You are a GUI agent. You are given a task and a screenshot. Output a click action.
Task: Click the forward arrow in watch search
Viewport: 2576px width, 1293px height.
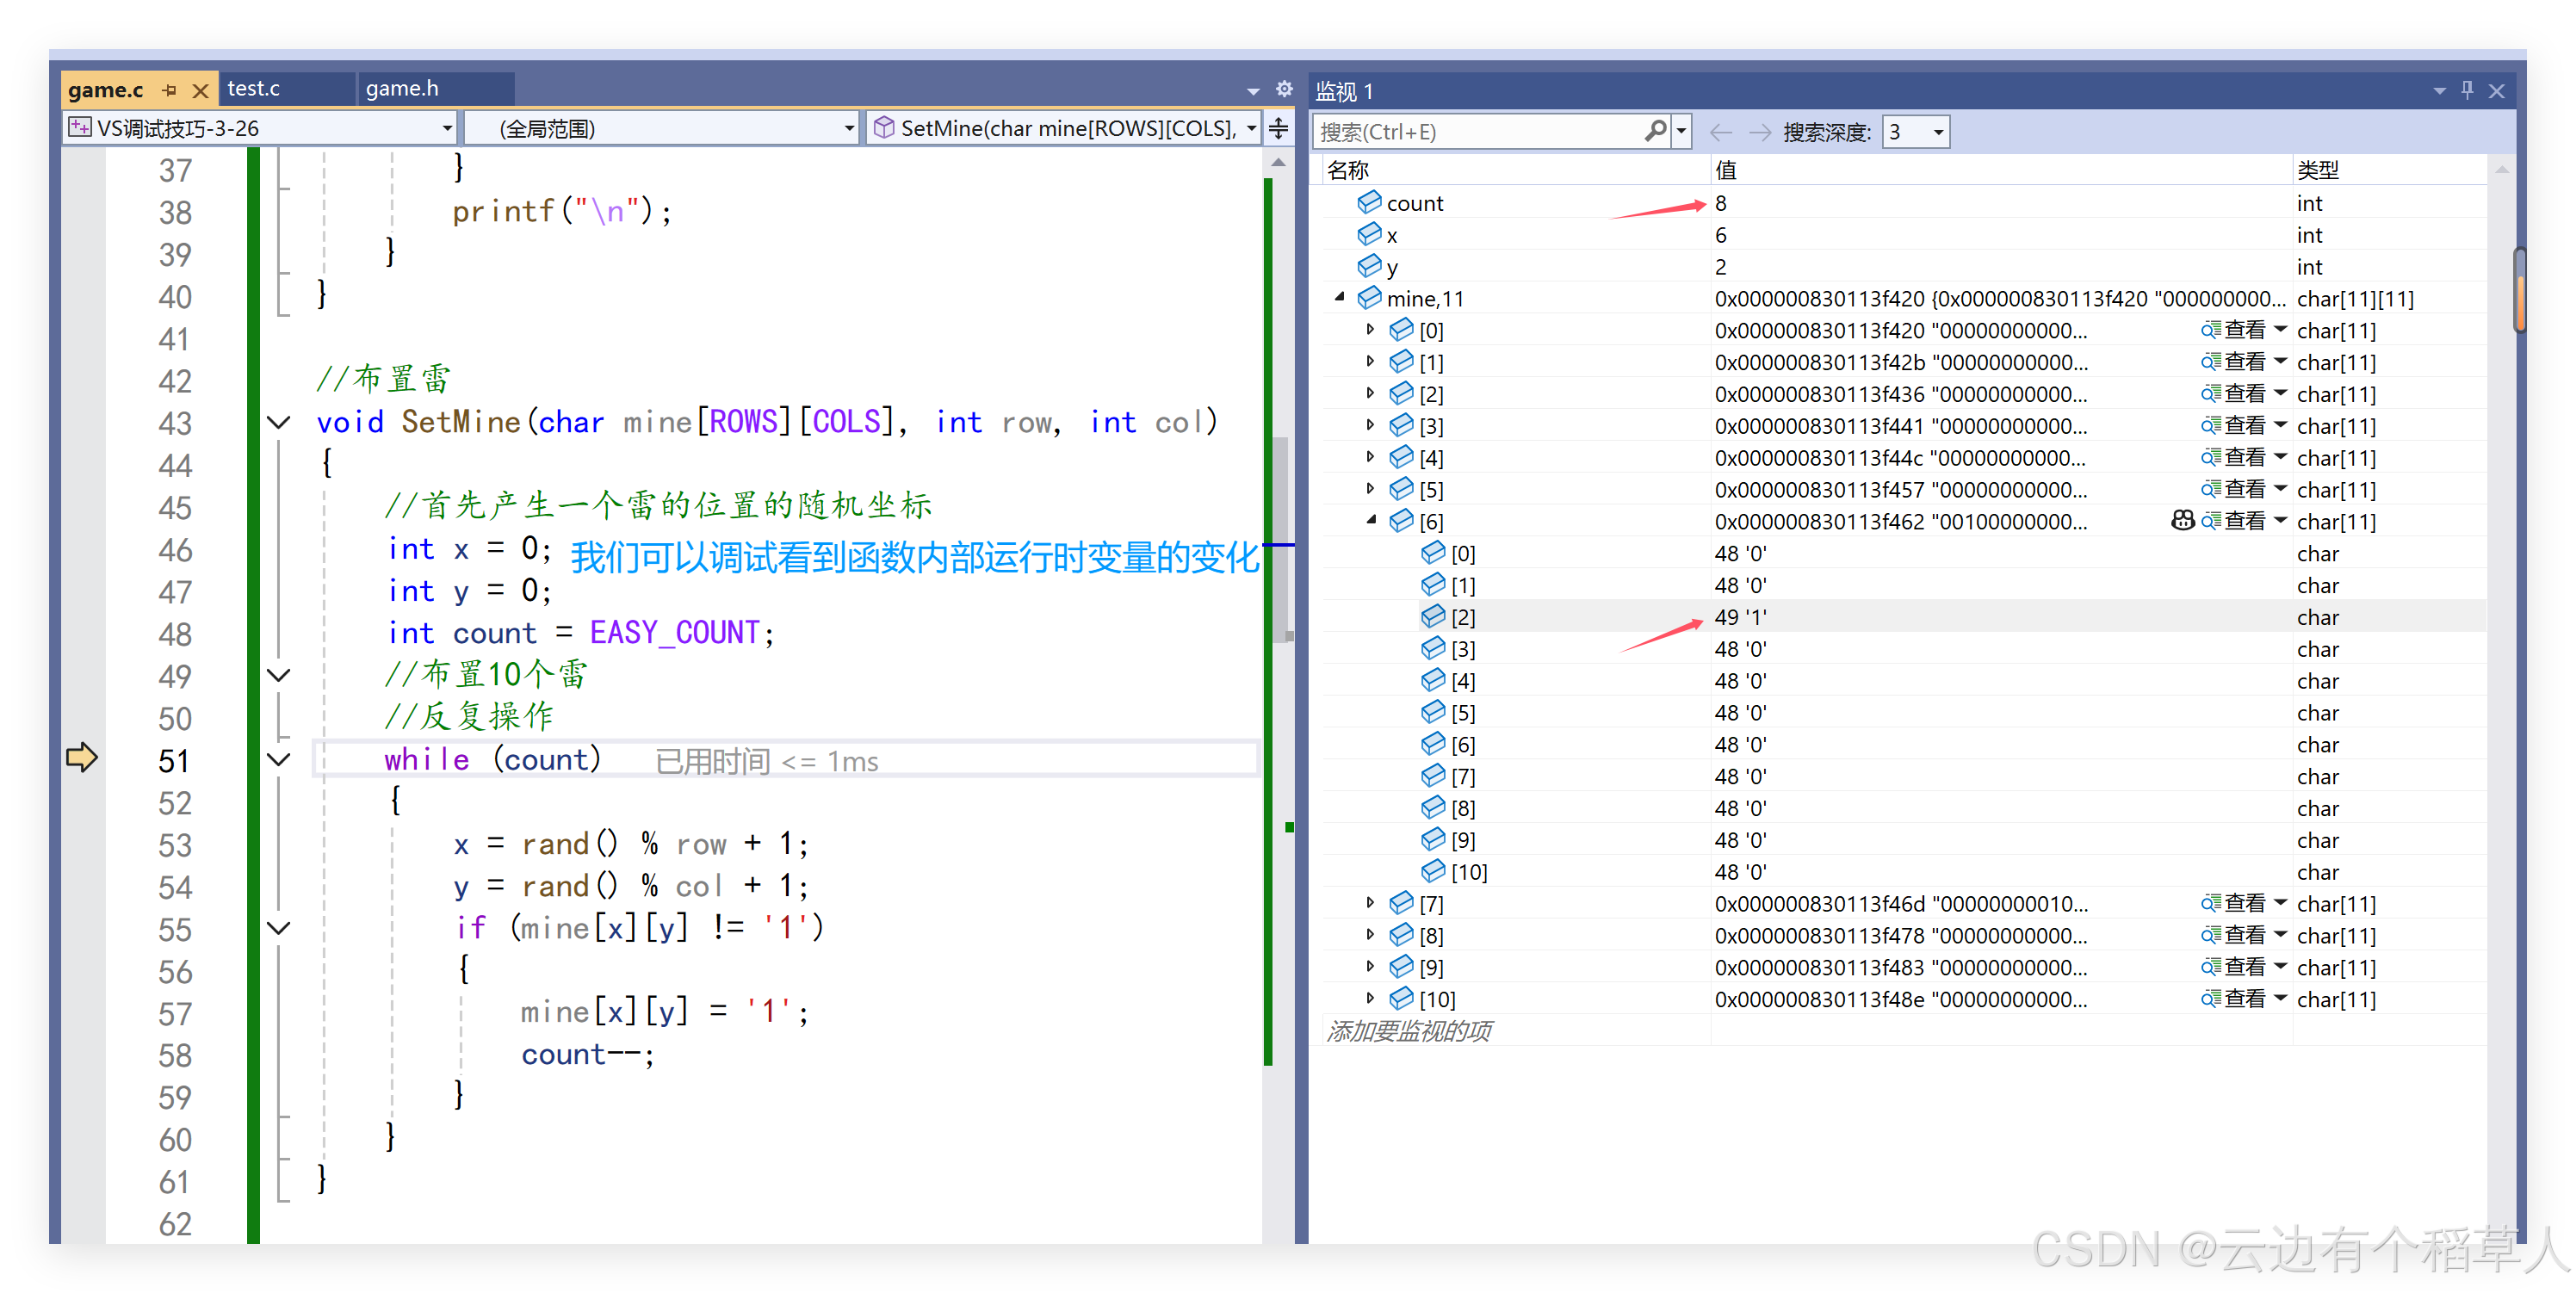1760,132
